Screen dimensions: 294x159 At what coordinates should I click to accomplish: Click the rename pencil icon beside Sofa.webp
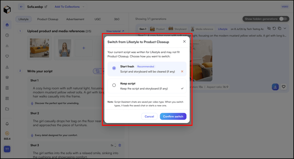[46, 7]
